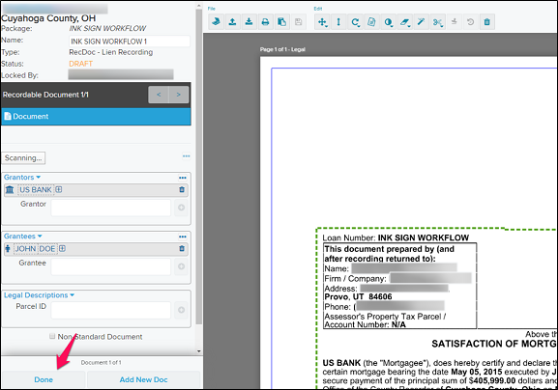Click the plus icon next to JOHN DOE

62,249
